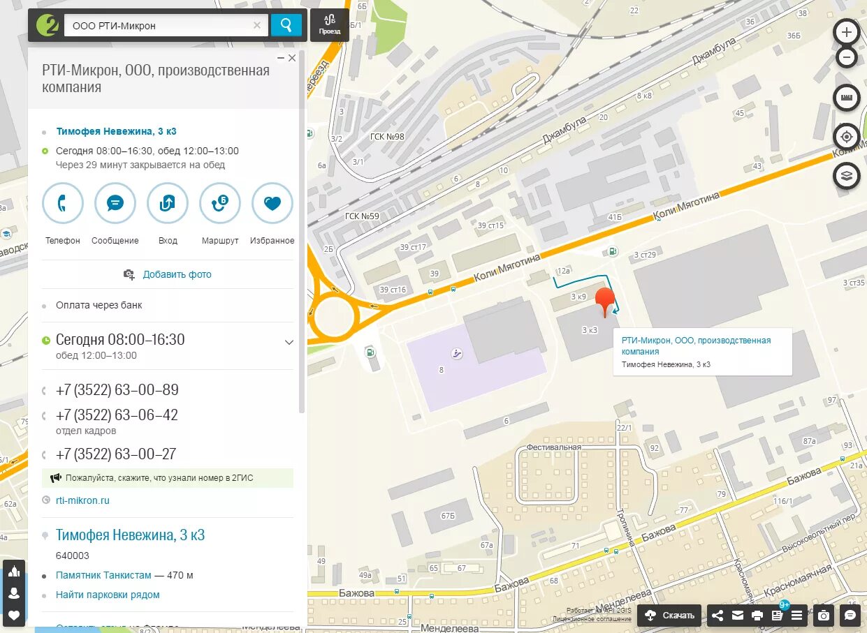Click the Оплата через банк text
This screenshot has width=867, height=633.
point(99,305)
